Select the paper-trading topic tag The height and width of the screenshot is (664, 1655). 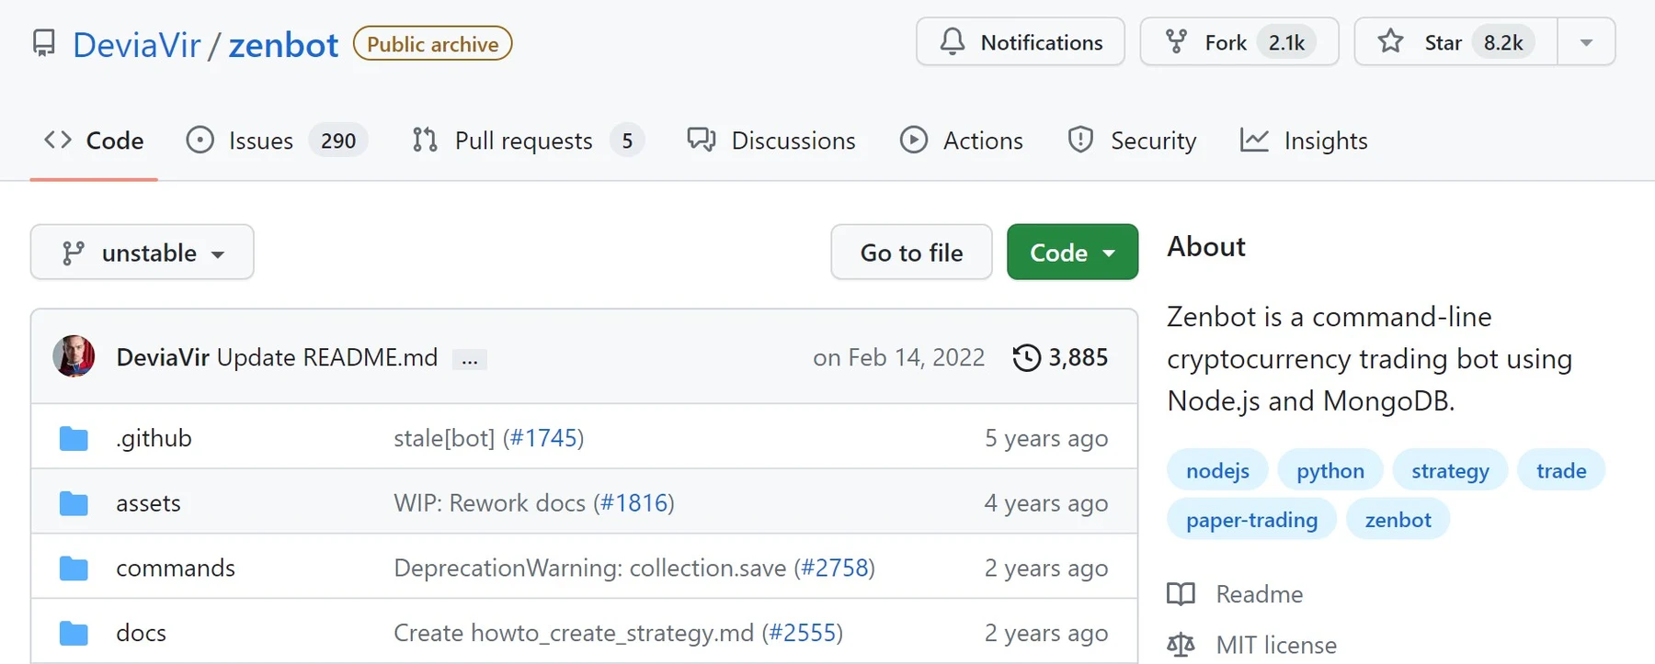(x=1251, y=520)
